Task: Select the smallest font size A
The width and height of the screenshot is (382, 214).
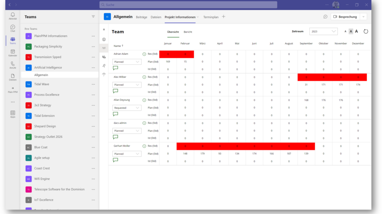Action: (345, 32)
